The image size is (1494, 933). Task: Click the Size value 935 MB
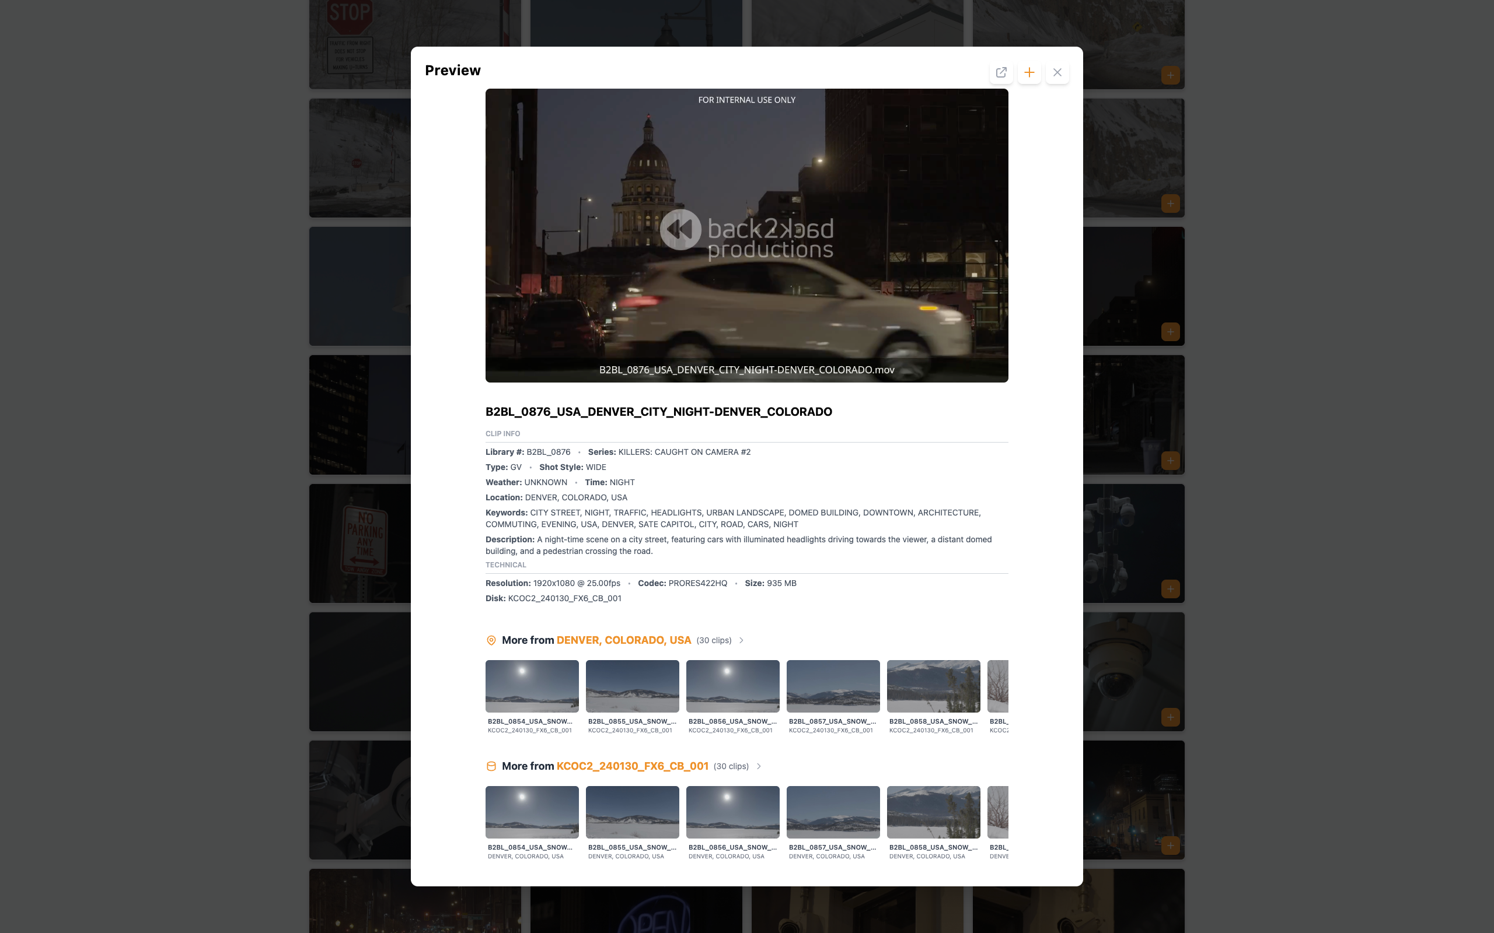[x=781, y=583]
